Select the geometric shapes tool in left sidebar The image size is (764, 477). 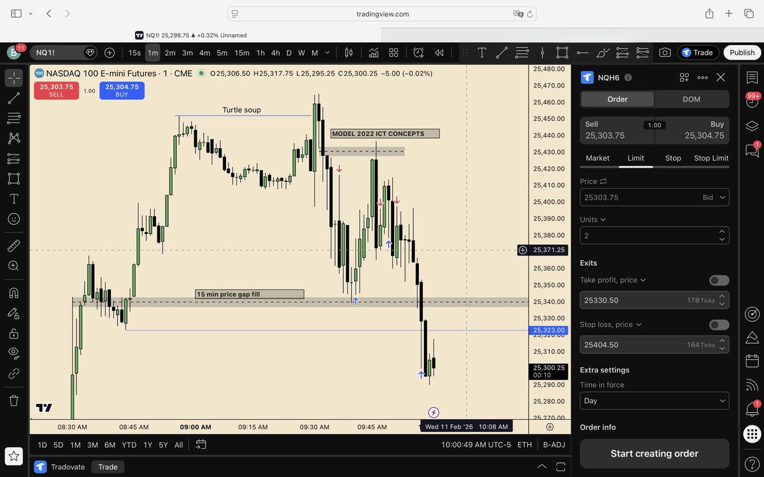[14, 179]
